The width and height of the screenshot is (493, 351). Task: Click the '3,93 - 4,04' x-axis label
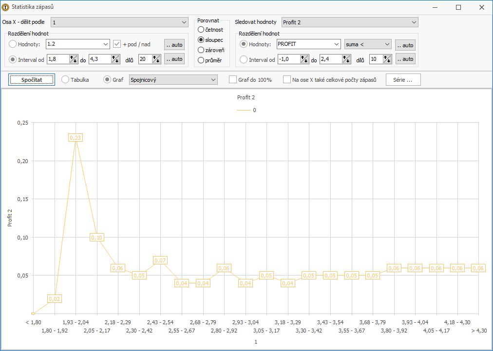coord(416,322)
